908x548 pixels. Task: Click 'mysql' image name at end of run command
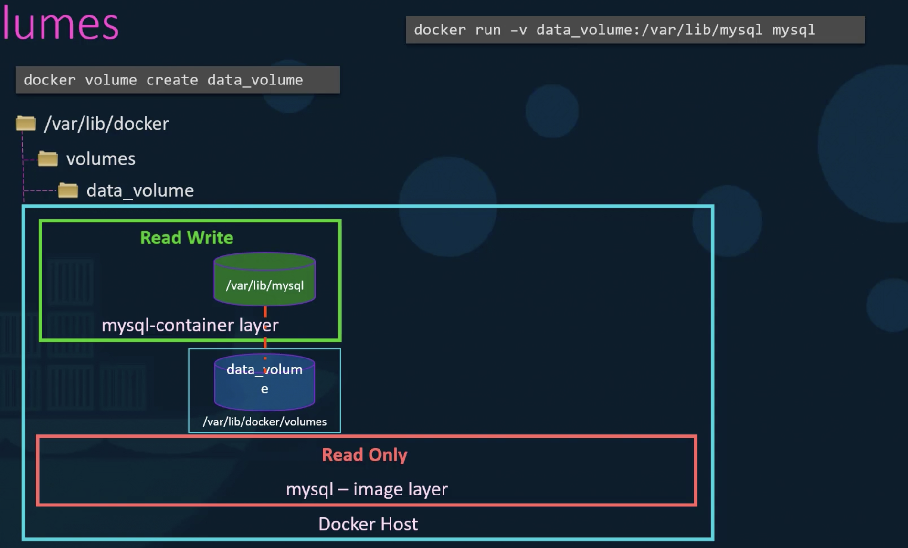click(x=793, y=30)
